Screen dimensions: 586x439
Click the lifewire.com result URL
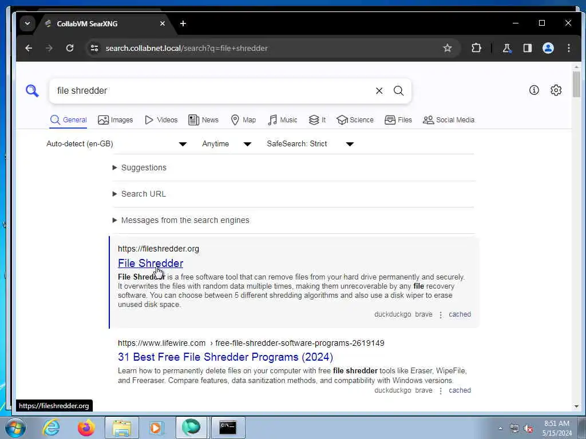[251, 343]
